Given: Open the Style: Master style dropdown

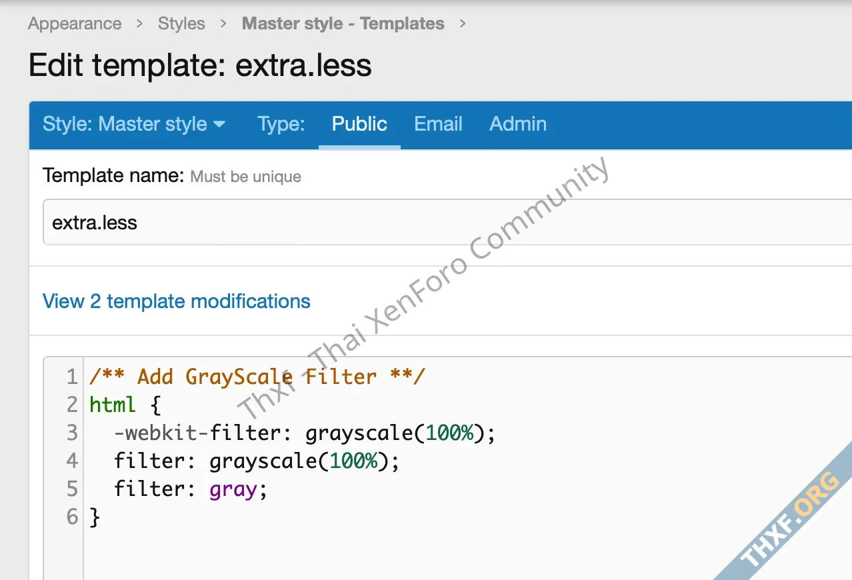Looking at the screenshot, I should (134, 124).
